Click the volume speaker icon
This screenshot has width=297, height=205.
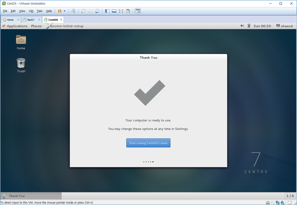pyautogui.click(x=242, y=26)
